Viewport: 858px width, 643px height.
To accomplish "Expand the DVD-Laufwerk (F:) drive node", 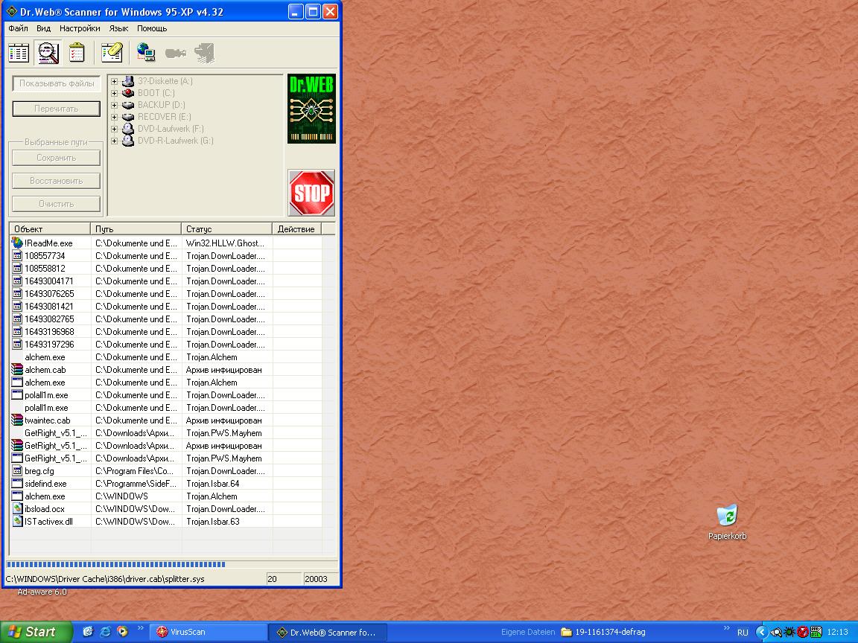I will coord(115,129).
